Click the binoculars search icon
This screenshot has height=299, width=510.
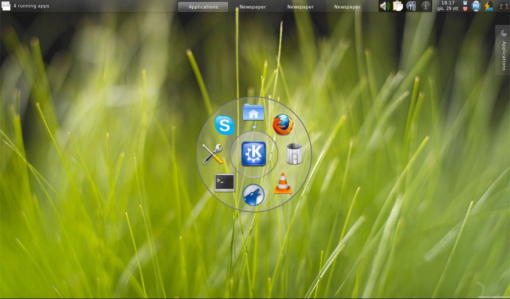click(503, 6)
